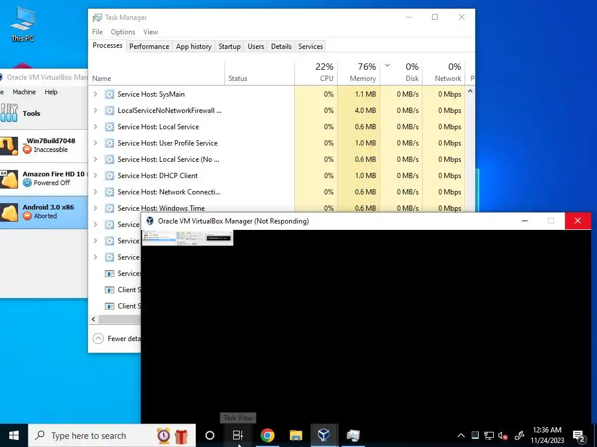Click the Service Host: User Profile Service icon
This screenshot has height=447, width=597.
click(109, 143)
